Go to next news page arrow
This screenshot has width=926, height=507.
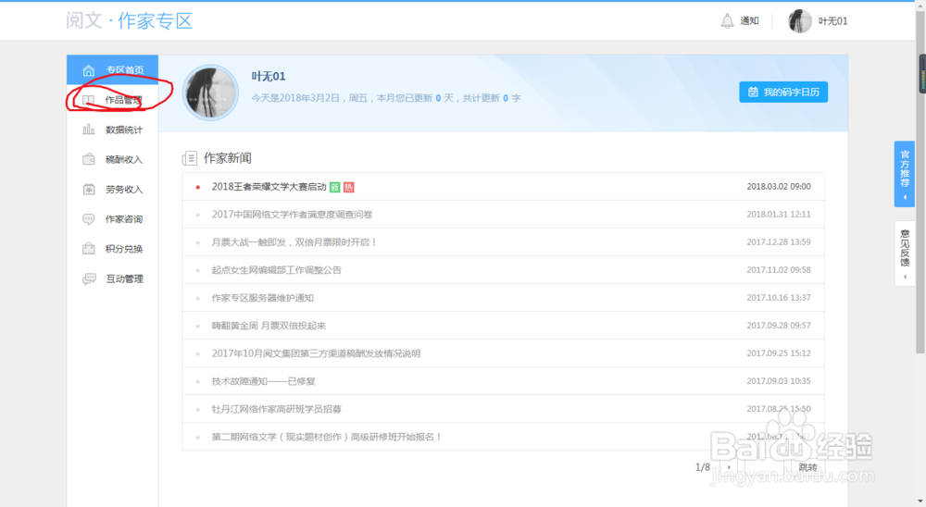click(x=729, y=467)
